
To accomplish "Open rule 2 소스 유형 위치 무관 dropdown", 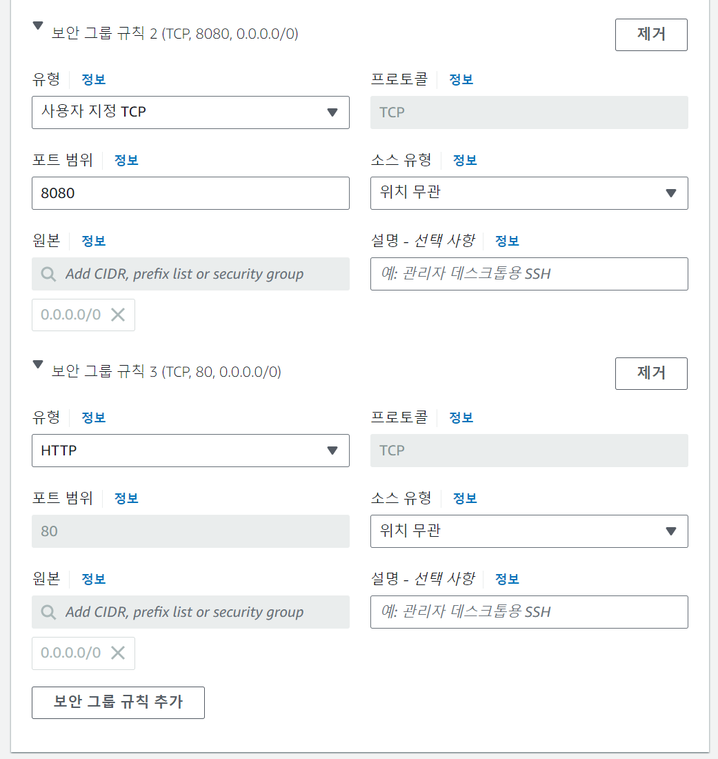I will tap(529, 193).
